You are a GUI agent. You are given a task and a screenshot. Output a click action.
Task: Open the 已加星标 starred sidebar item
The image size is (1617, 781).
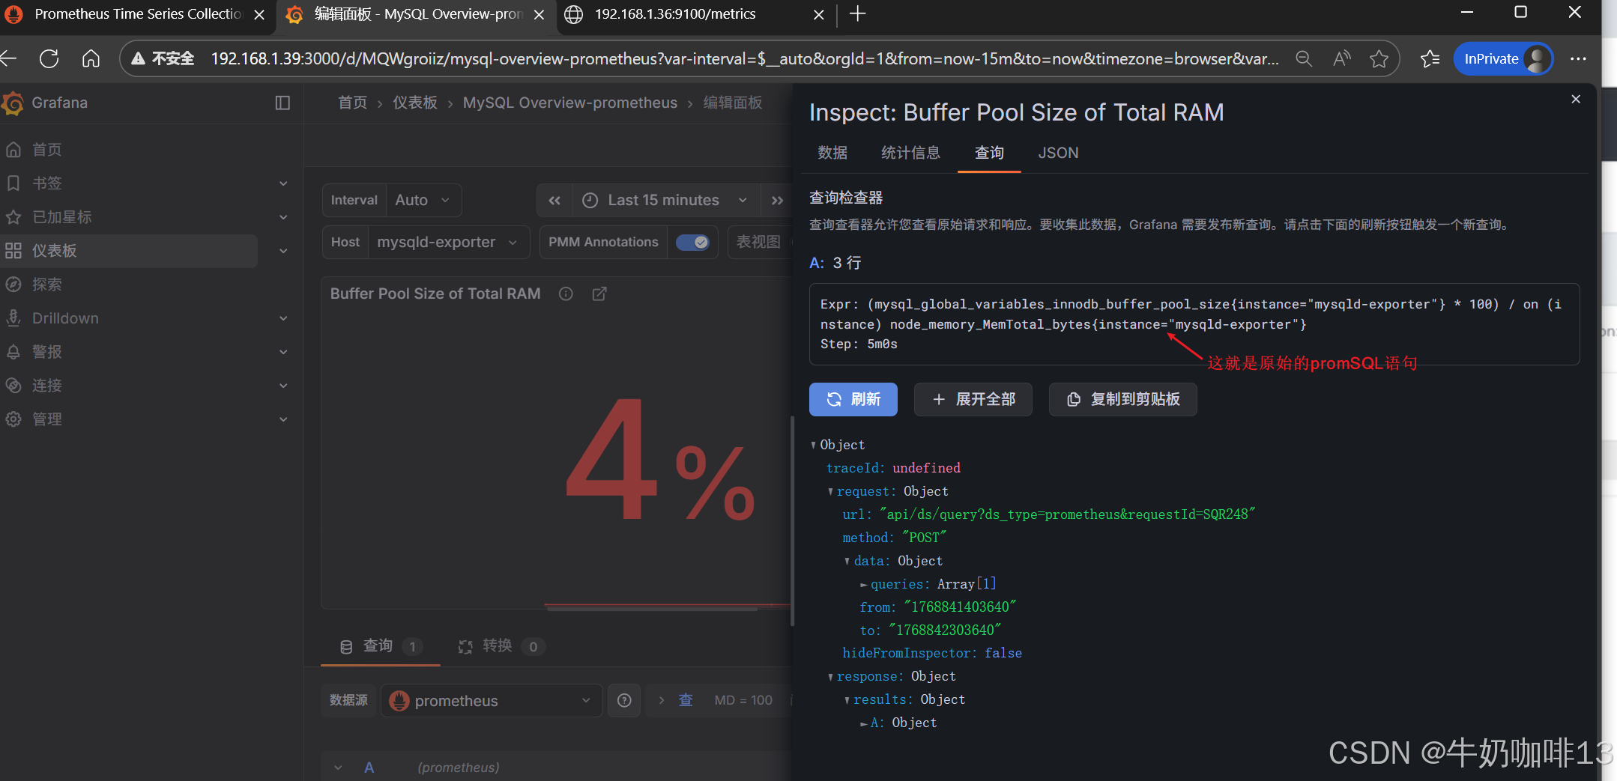click(61, 217)
